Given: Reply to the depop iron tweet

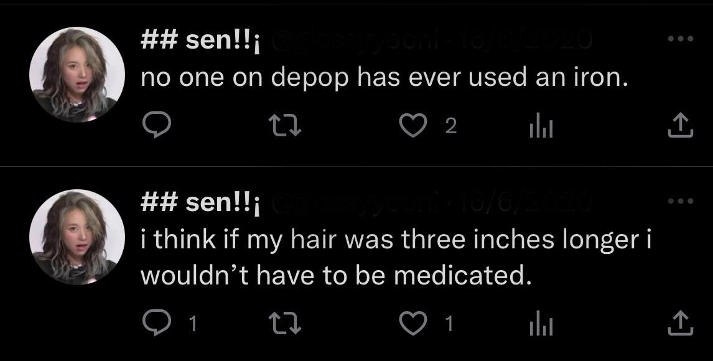Looking at the screenshot, I should point(157,126).
